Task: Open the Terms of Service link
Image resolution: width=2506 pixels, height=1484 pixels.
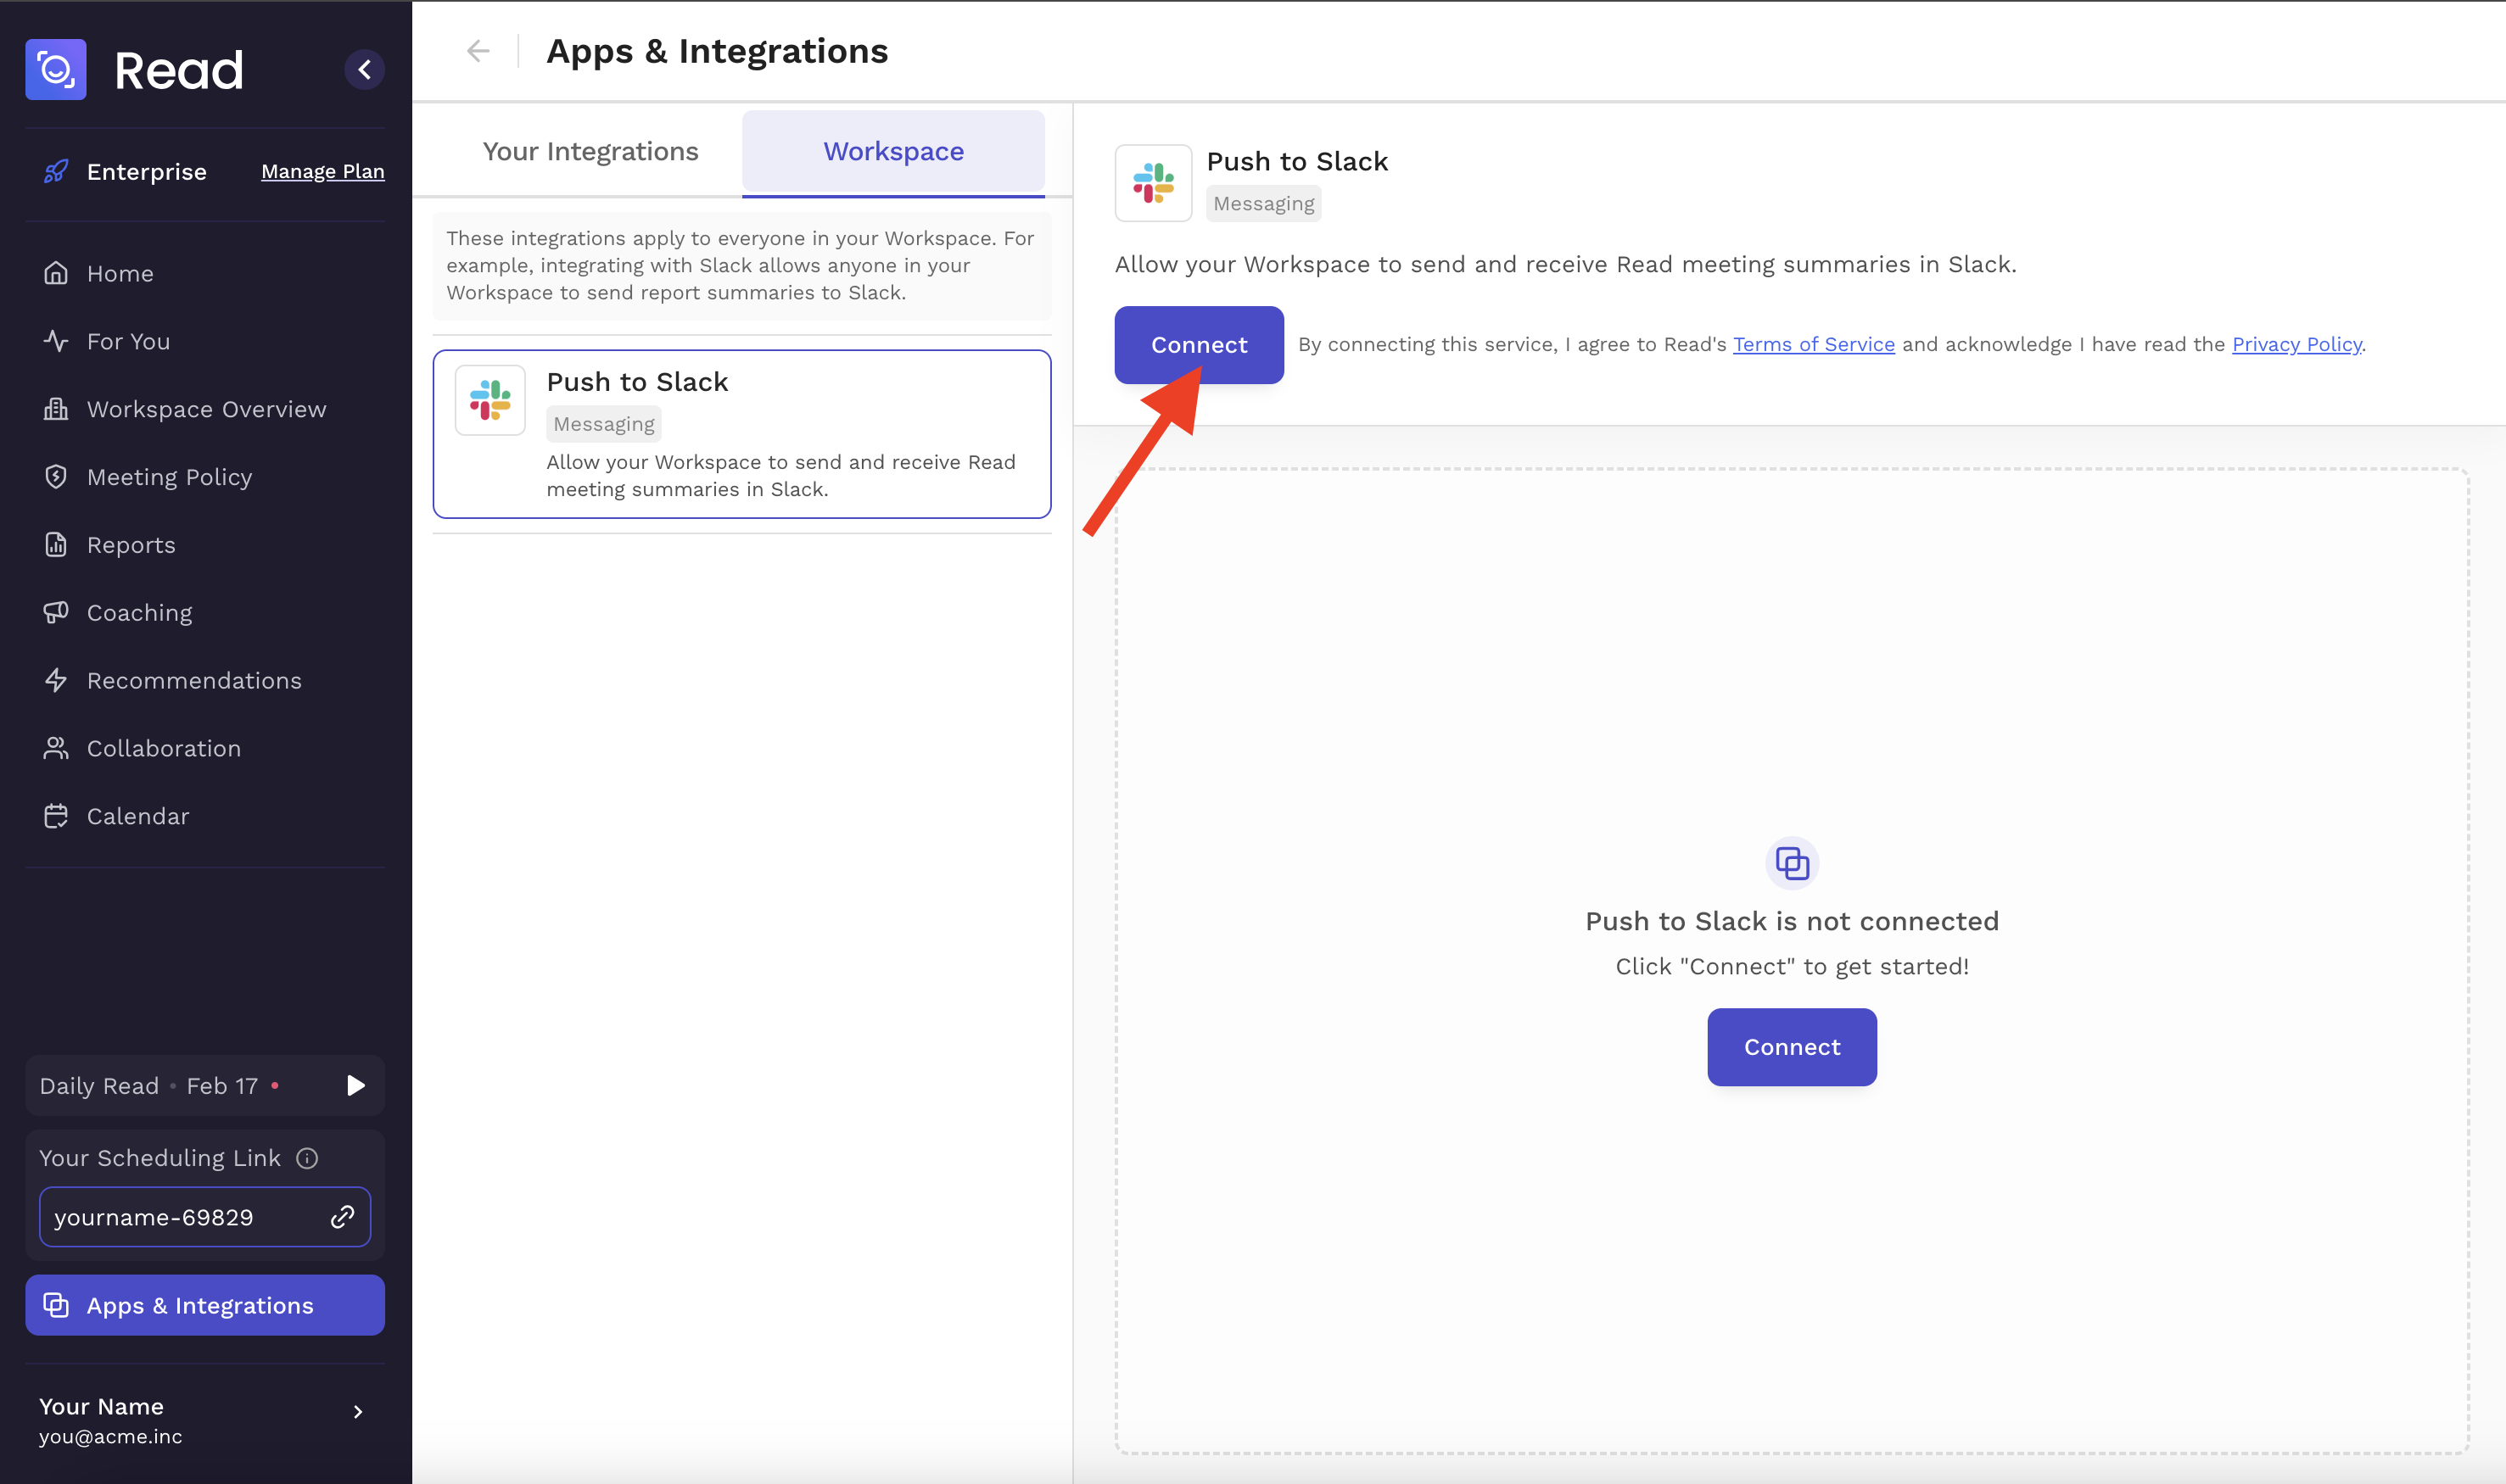Action: coord(1813,345)
